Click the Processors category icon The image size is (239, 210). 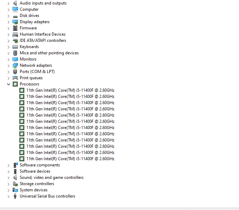coord(15,84)
